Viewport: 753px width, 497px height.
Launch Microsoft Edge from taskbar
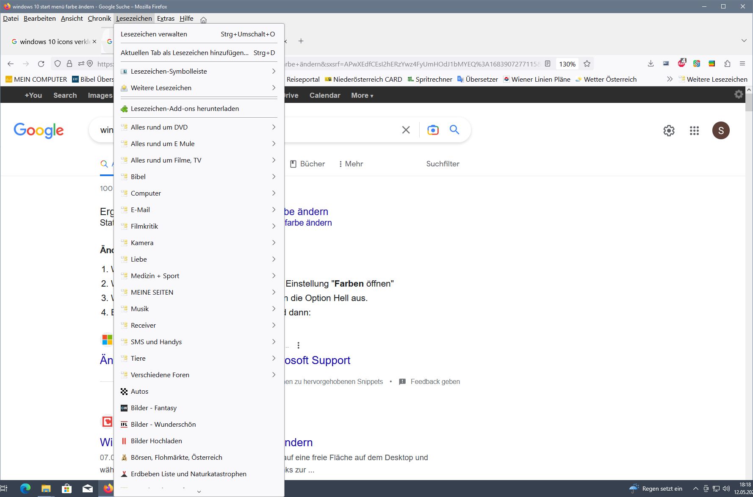click(25, 489)
